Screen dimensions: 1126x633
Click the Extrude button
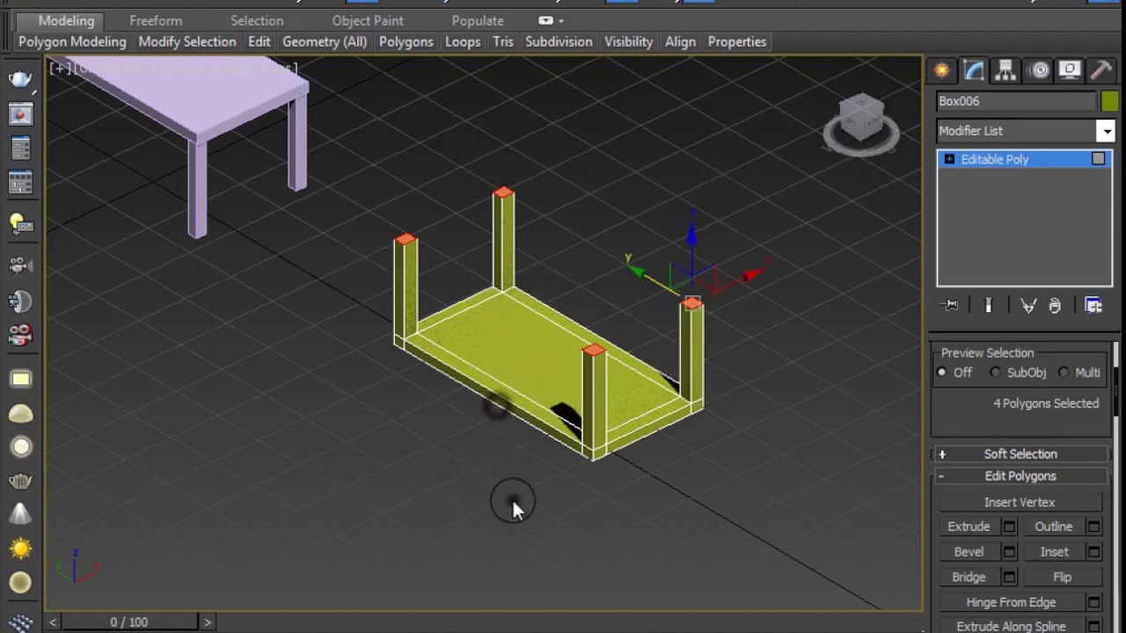969,527
